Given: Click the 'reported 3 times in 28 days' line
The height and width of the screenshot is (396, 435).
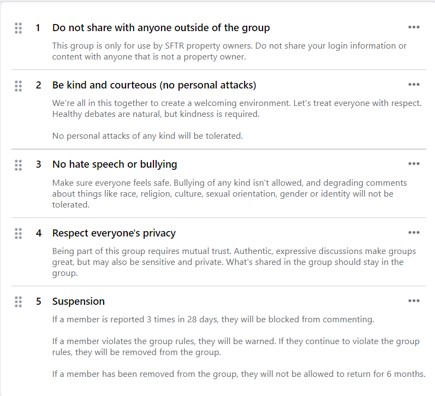Looking at the screenshot, I should [x=213, y=320].
